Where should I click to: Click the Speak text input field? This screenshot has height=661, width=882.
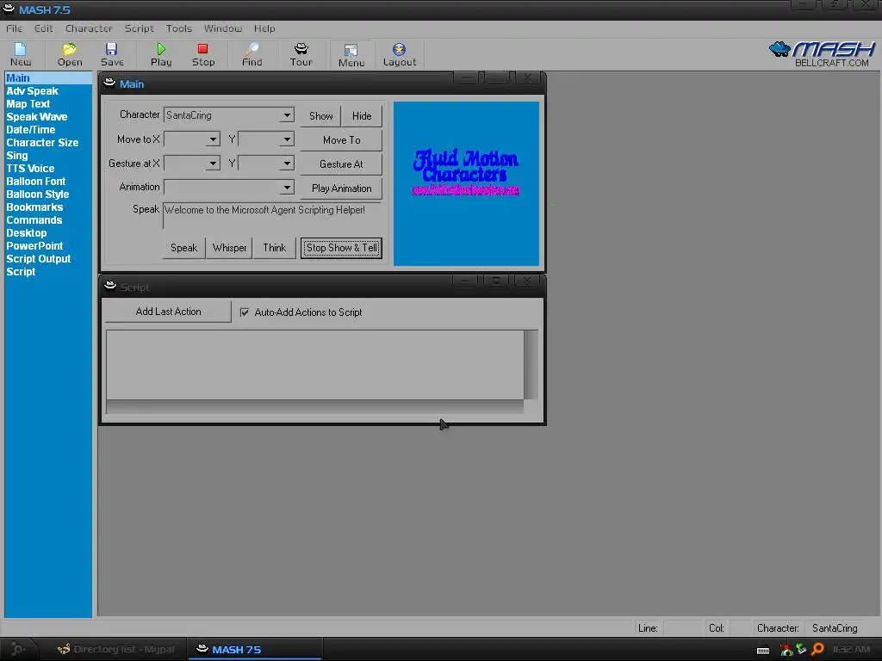(271, 216)
